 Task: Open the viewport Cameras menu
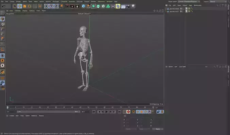[x=18, y=11]
